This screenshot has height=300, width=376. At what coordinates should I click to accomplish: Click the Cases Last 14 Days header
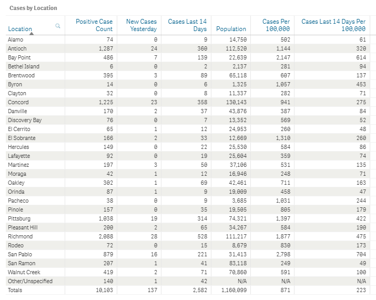(187, 25)
